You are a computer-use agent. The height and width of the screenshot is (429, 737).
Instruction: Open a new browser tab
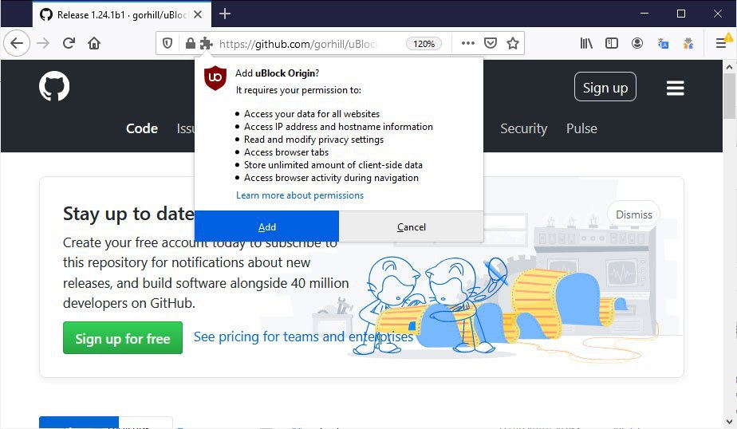225,14
